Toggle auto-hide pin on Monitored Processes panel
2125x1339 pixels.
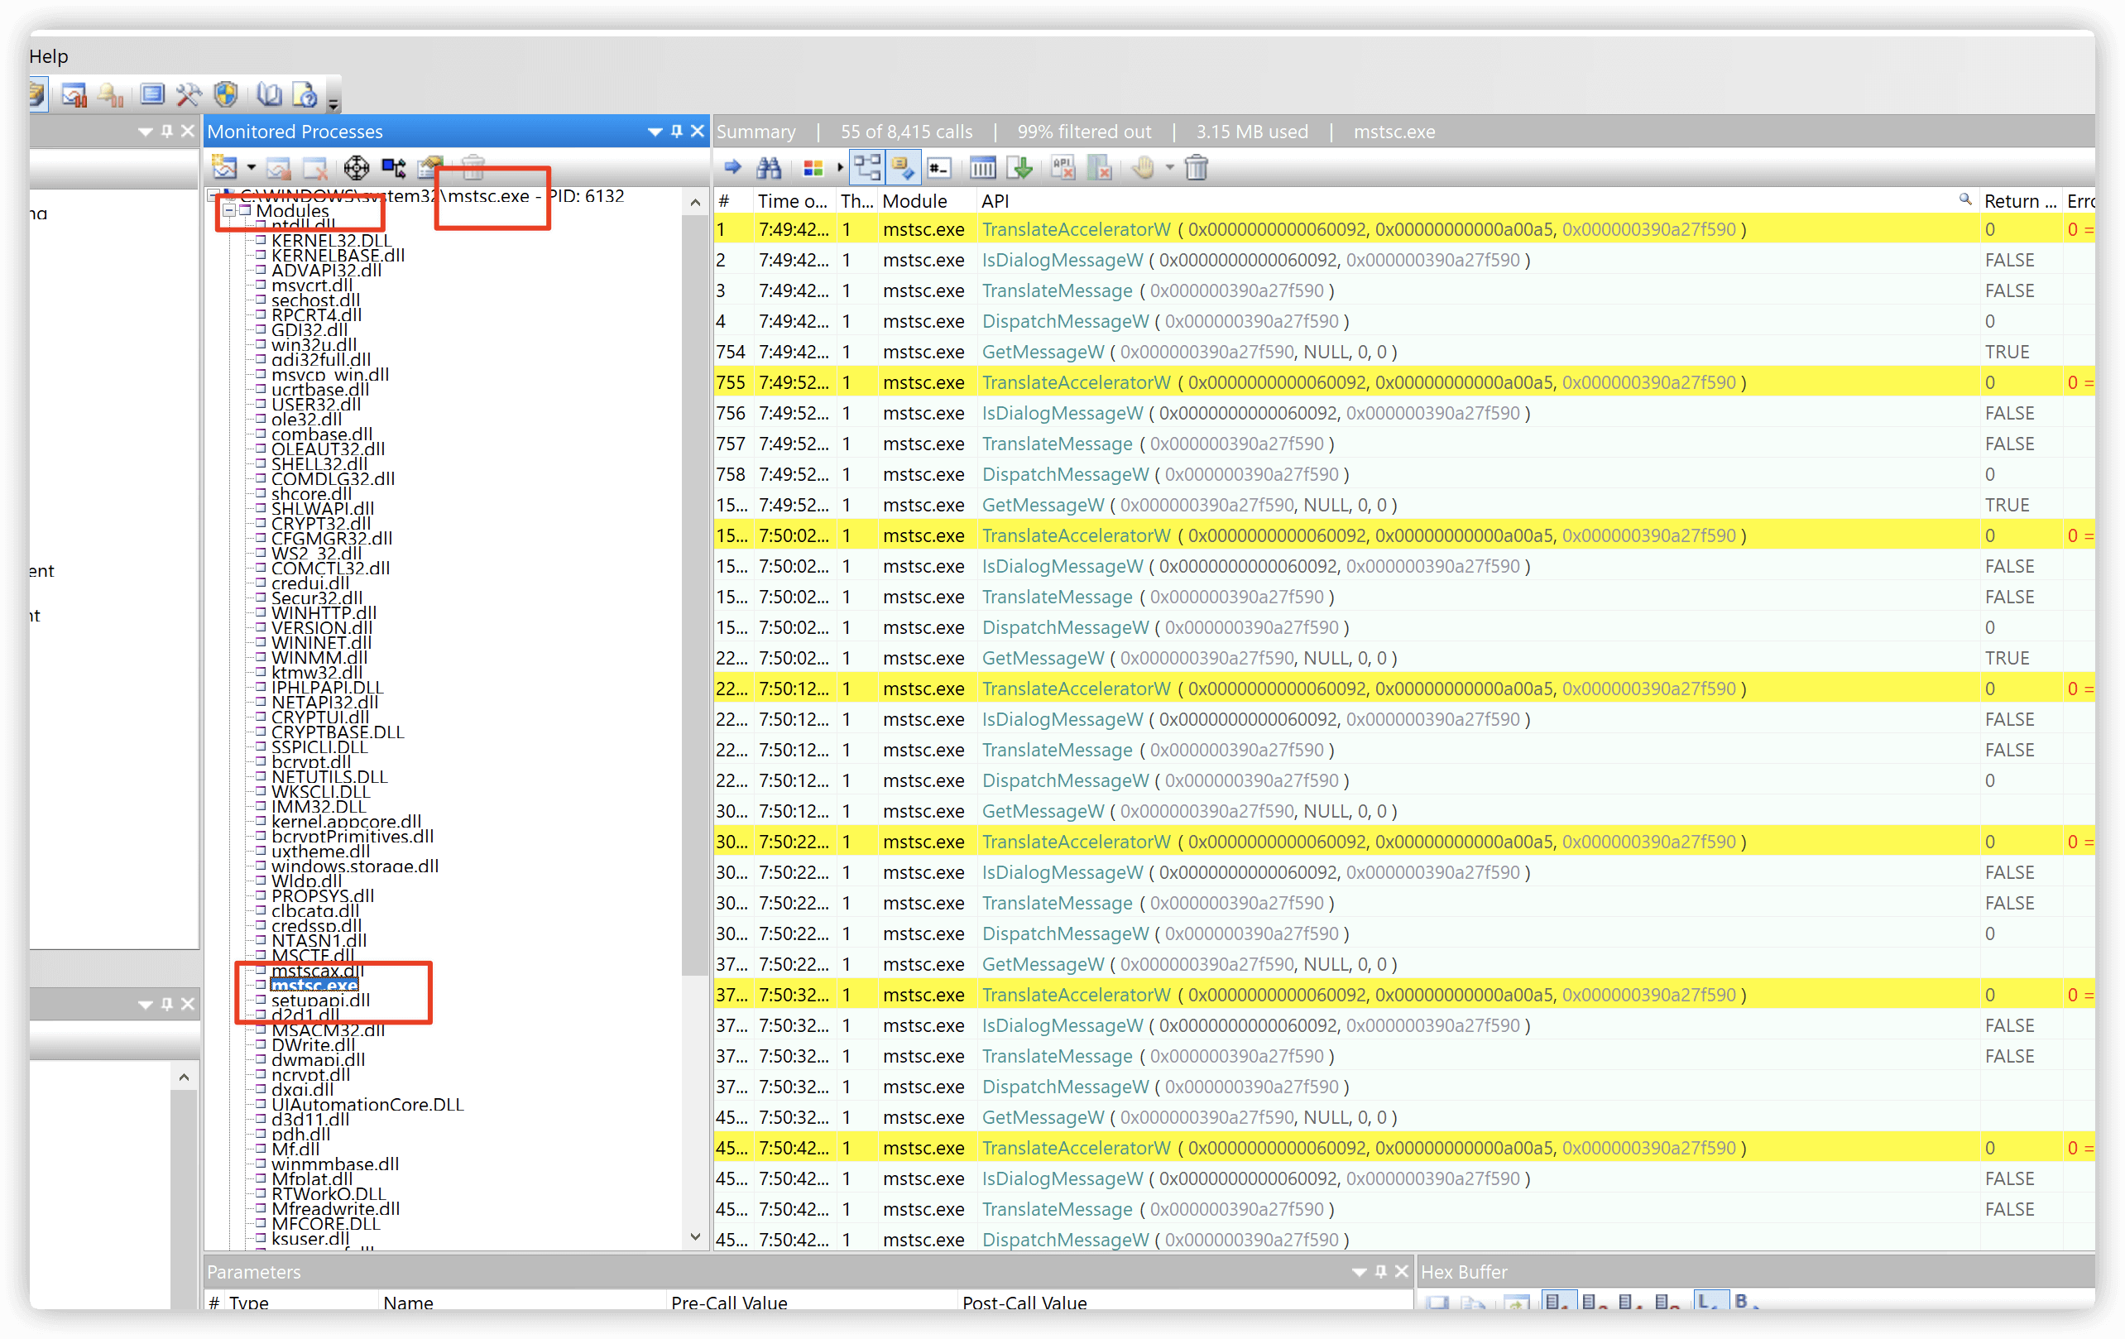tap(677, 132)
